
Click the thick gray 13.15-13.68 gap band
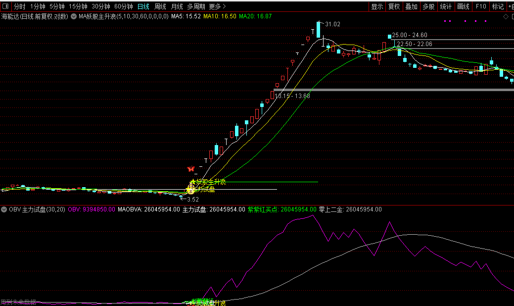coord(393,90)
